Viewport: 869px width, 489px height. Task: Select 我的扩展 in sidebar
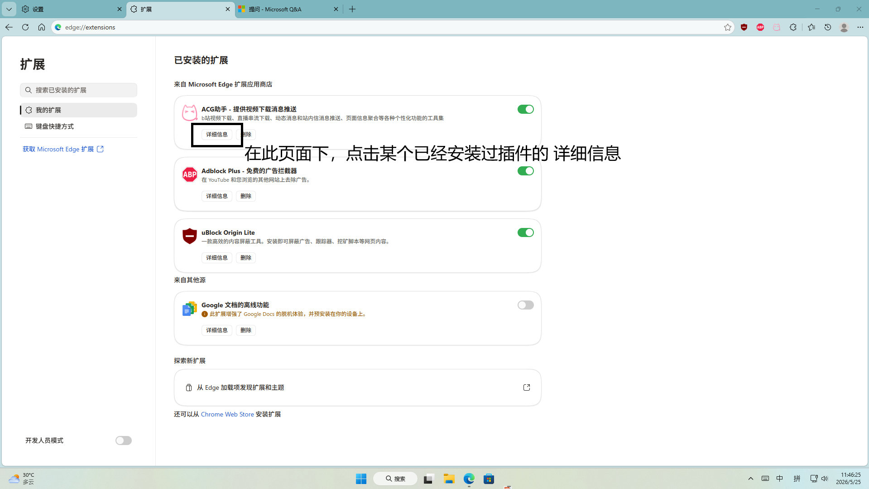tap(78, 110)
